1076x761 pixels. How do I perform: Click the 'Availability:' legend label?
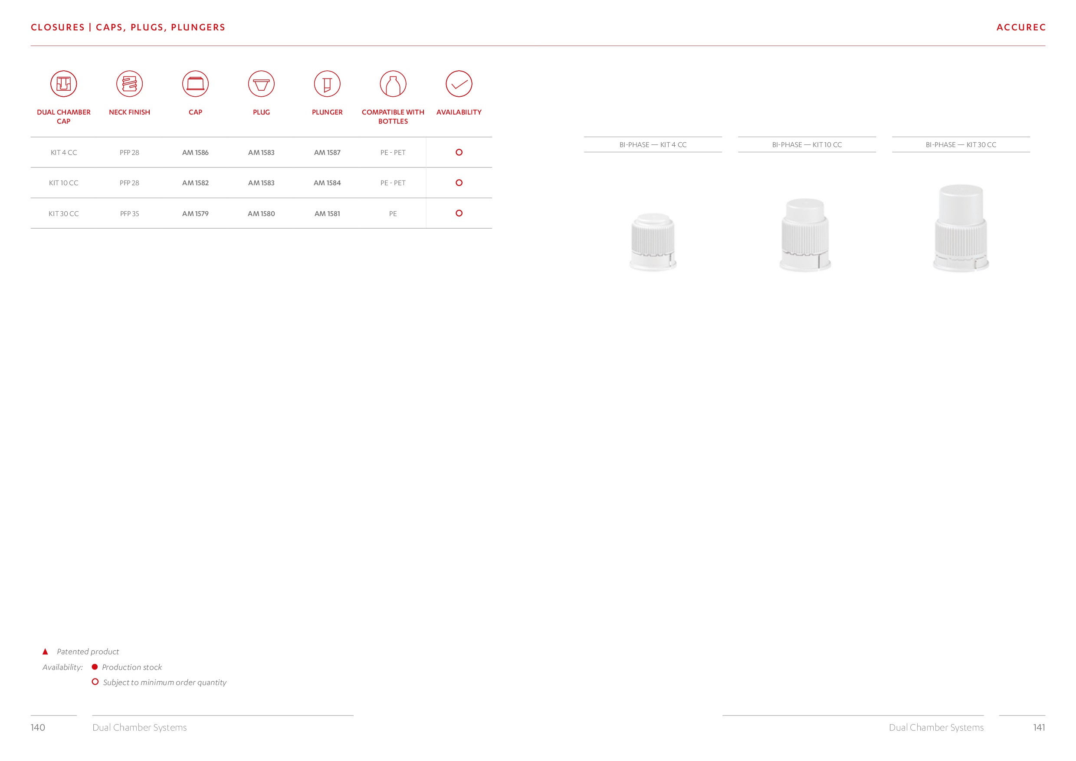point(62,667)
